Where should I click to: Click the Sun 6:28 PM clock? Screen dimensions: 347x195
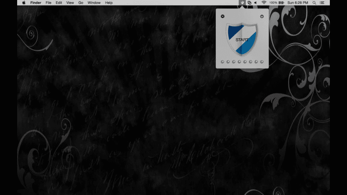[x=298, y=3]
